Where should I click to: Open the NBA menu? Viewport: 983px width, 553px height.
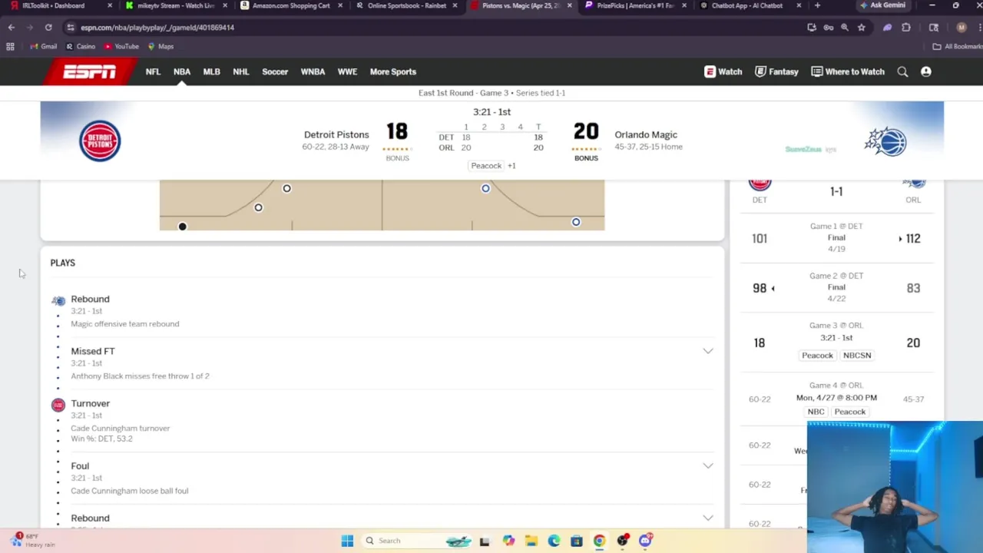pos(182,71)
